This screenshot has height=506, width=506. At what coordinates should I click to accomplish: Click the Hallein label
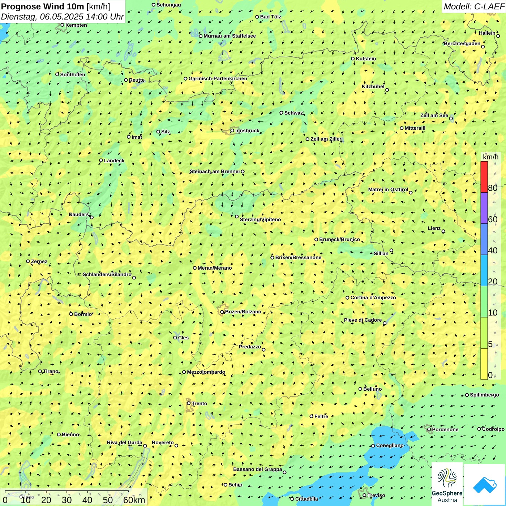click(x=487, y=33)
